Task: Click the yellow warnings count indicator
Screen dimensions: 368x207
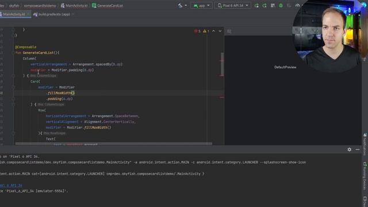Action: pos(206,31)
